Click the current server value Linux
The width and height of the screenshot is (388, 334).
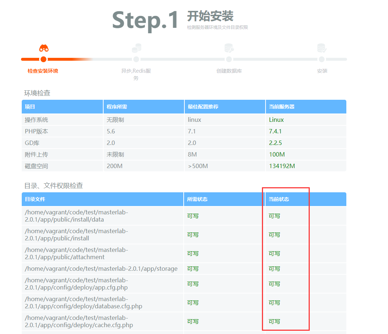[x=276, y=120]
